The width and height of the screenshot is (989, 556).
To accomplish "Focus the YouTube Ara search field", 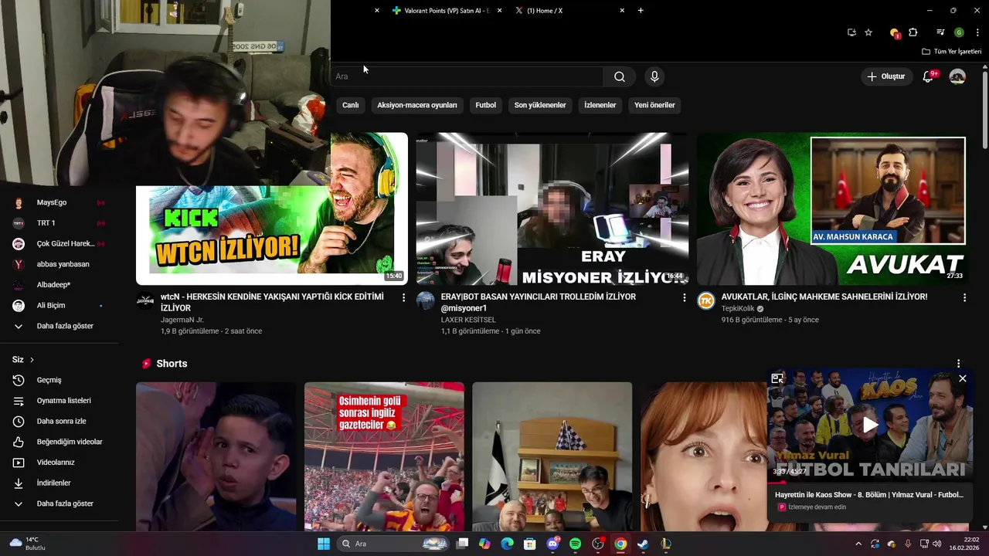I will coord(467,76).
